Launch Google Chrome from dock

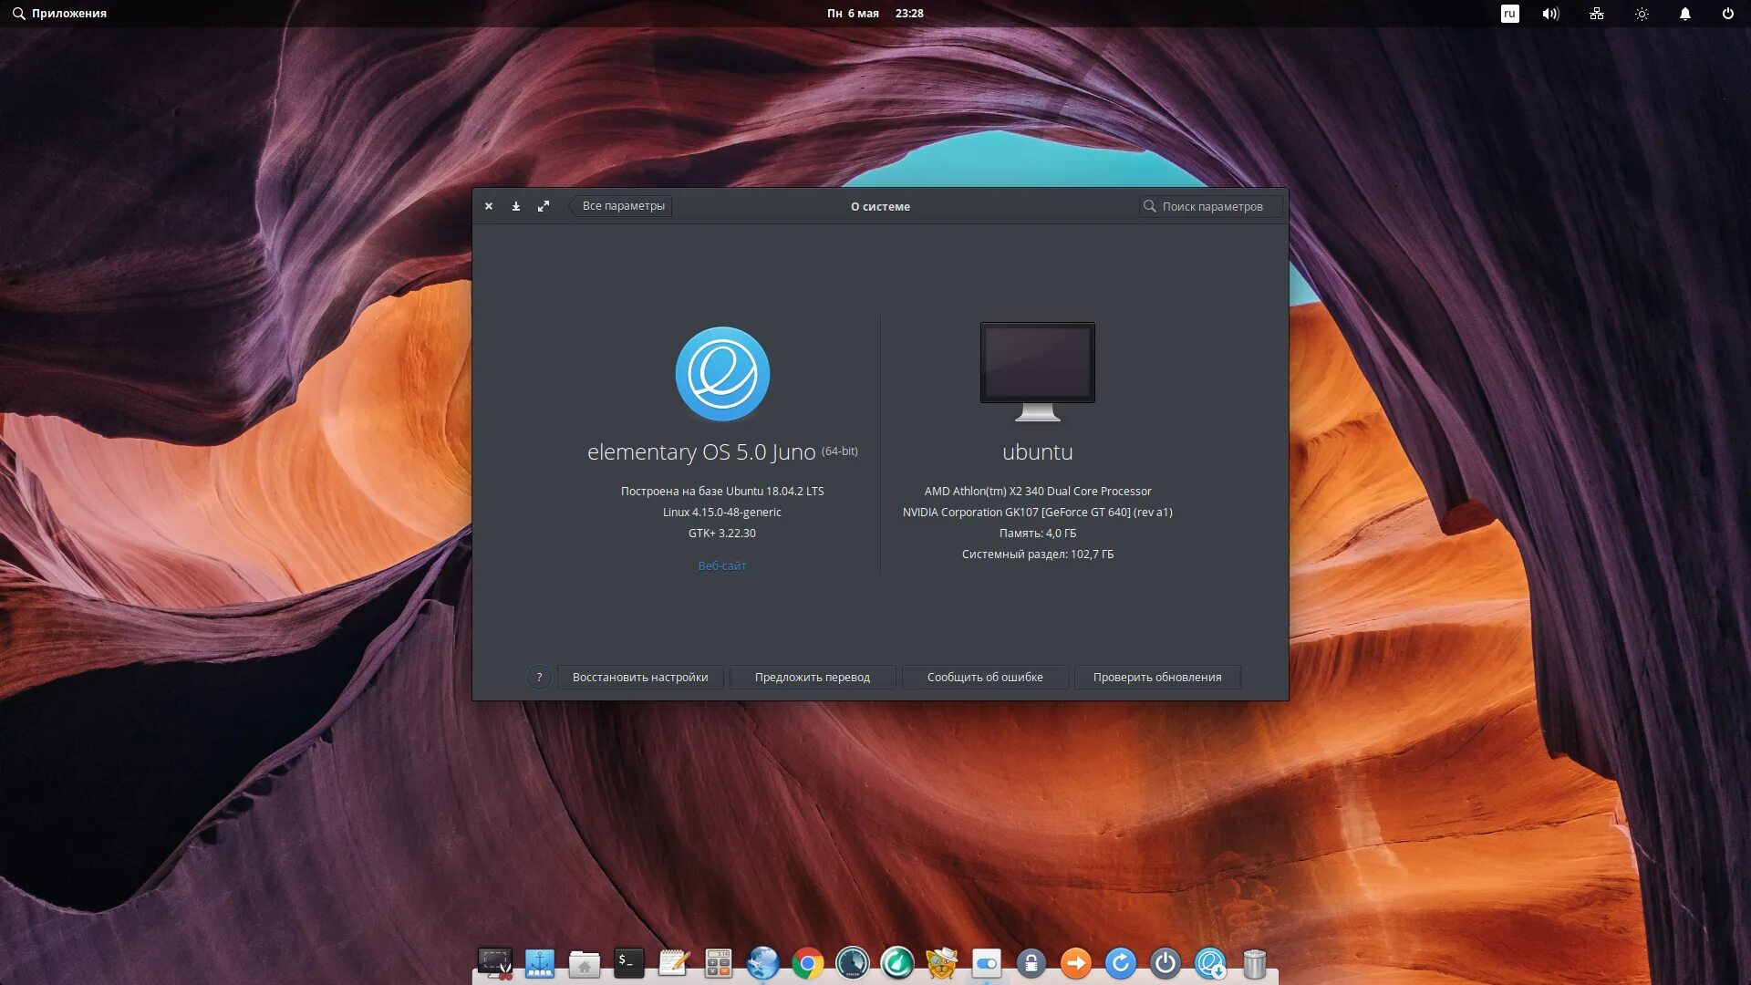pyautogui.click(x=808, y=963)
